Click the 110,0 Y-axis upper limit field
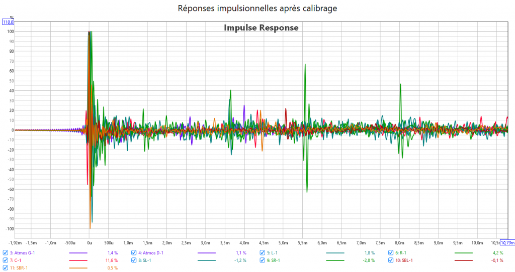 [8, 22]
